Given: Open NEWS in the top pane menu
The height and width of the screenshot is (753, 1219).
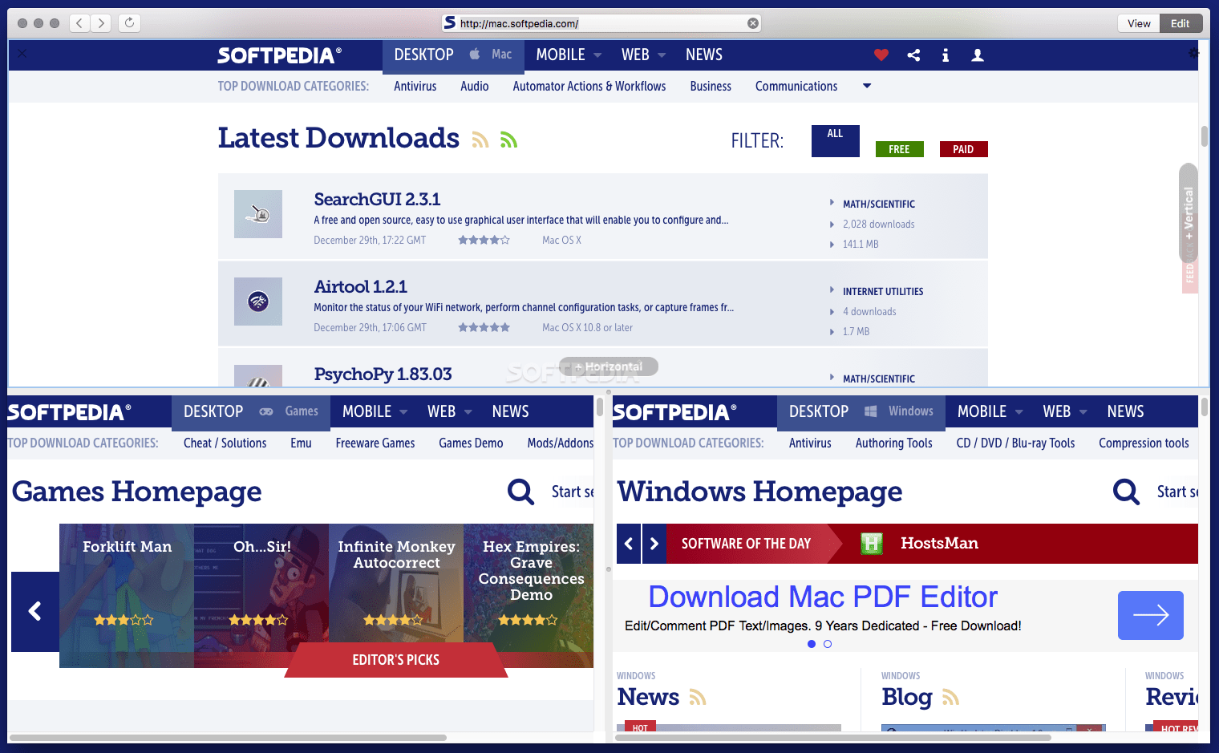Looking at the screenshot, I should coord(704,55).
